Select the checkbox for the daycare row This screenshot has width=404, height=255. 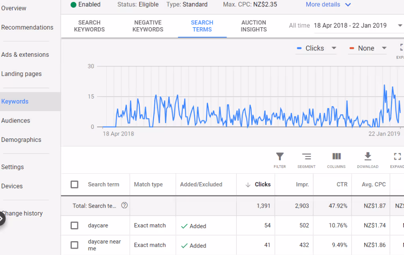(75, 225)
